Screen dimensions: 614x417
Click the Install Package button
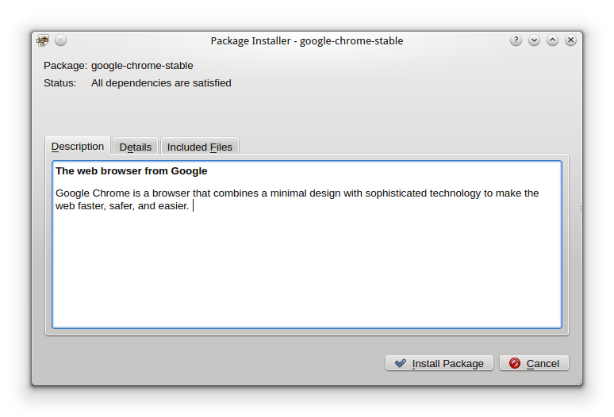pyautogui.click(x=439, y=363)
